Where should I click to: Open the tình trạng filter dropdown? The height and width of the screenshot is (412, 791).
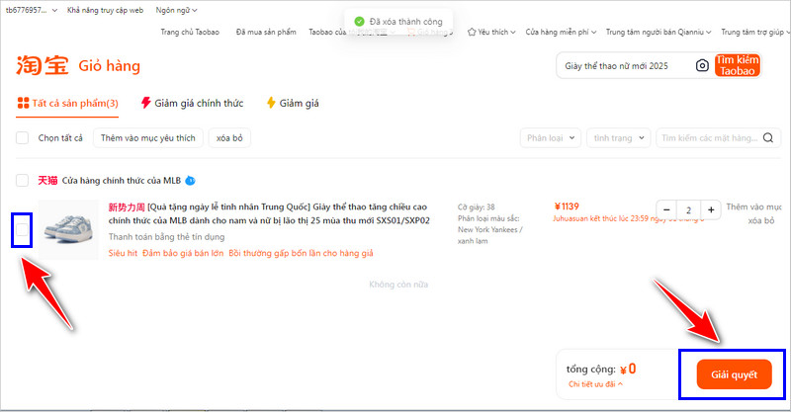point(619,137)
